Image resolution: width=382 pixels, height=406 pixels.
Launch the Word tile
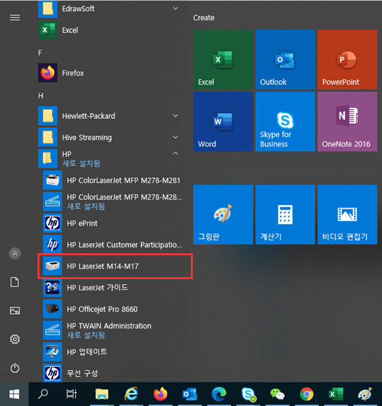click(x=223, y=122)
